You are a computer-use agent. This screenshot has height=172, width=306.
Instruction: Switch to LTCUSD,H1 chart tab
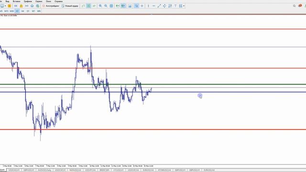tap(119, 170)
